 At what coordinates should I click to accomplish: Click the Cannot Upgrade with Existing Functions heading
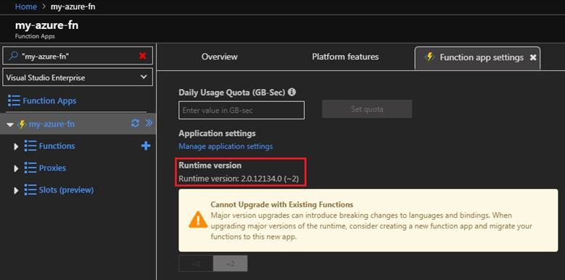point(282,205)
